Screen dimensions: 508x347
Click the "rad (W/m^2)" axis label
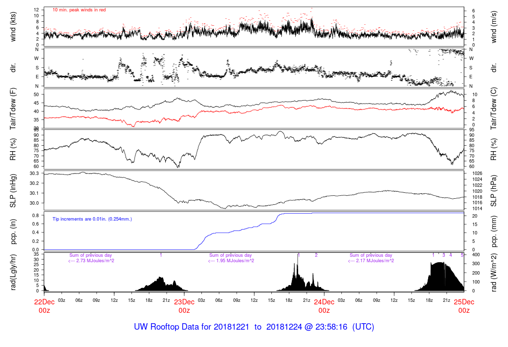click(494, 272)
